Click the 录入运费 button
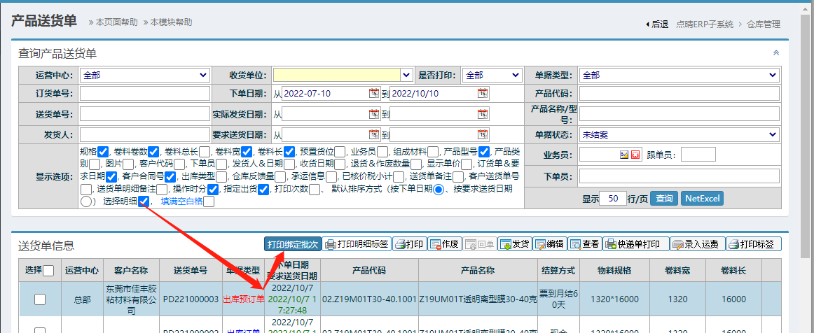Viewport: 814px width, 333px height. pyautogui.click(x=697, y=243)
